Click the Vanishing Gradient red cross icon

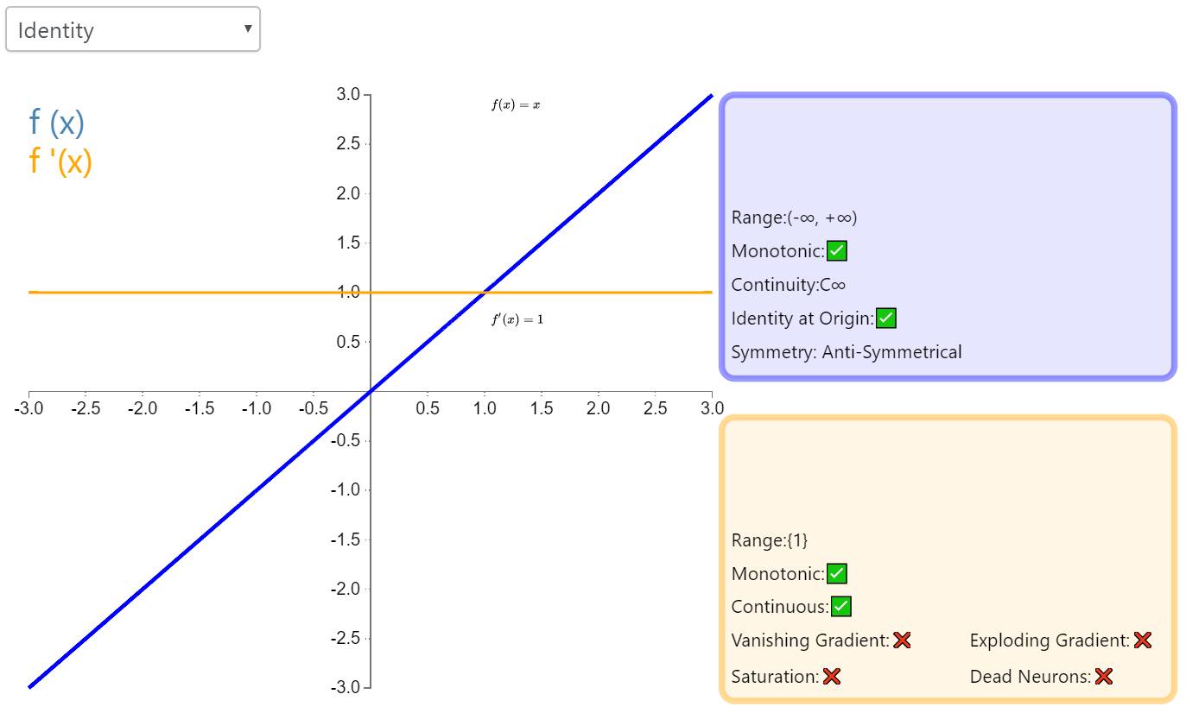[x=902, y=640]
